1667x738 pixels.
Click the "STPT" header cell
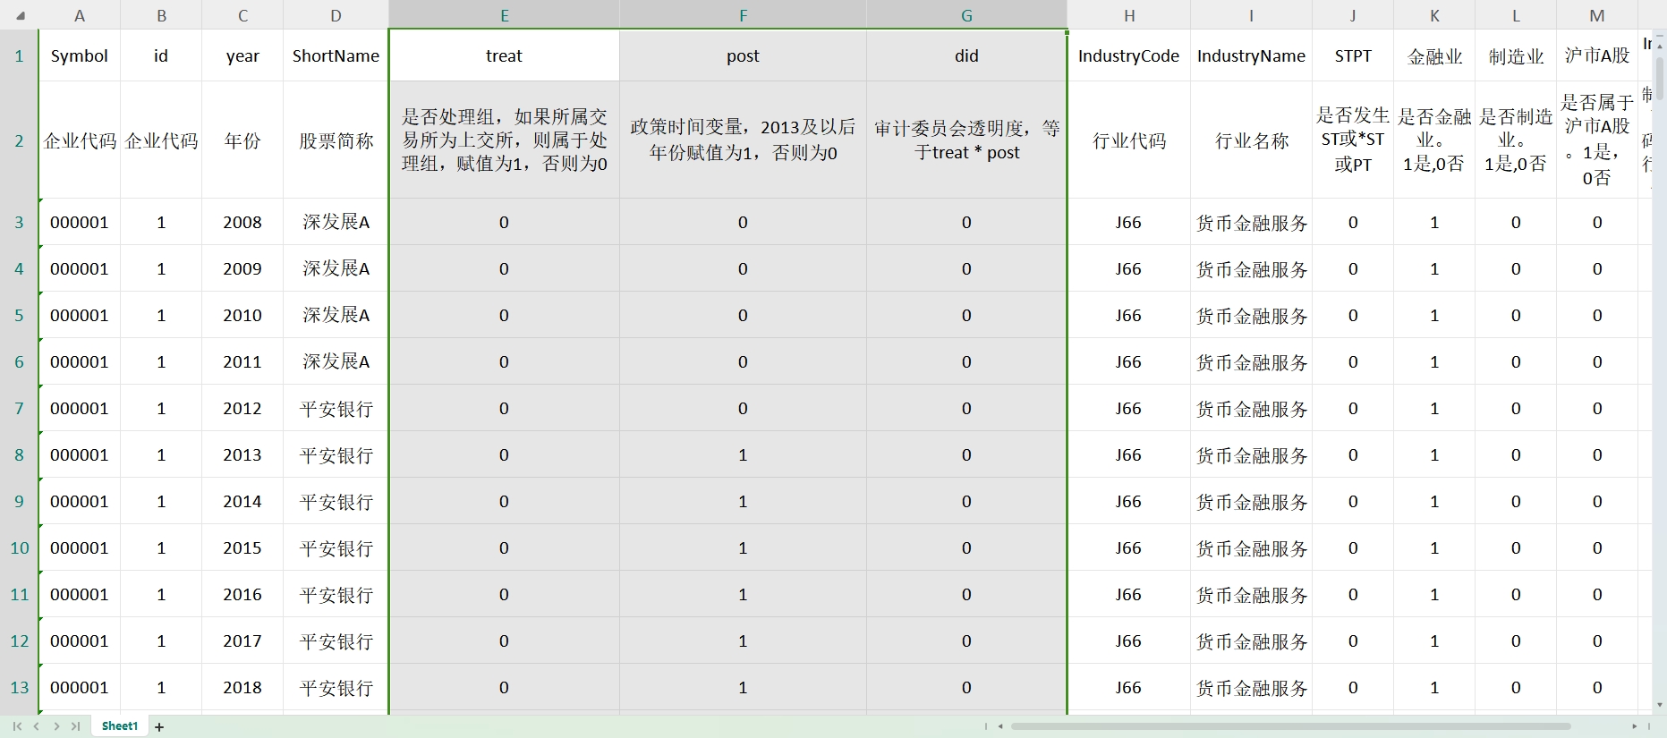[1353, 55]
